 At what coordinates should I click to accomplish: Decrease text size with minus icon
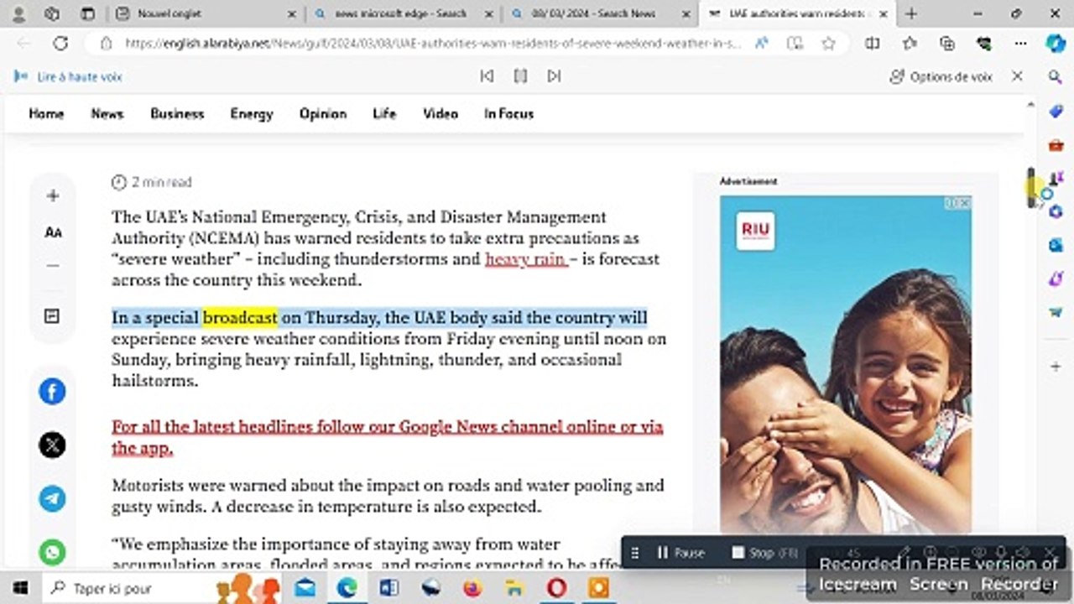(x=53, y=266)
